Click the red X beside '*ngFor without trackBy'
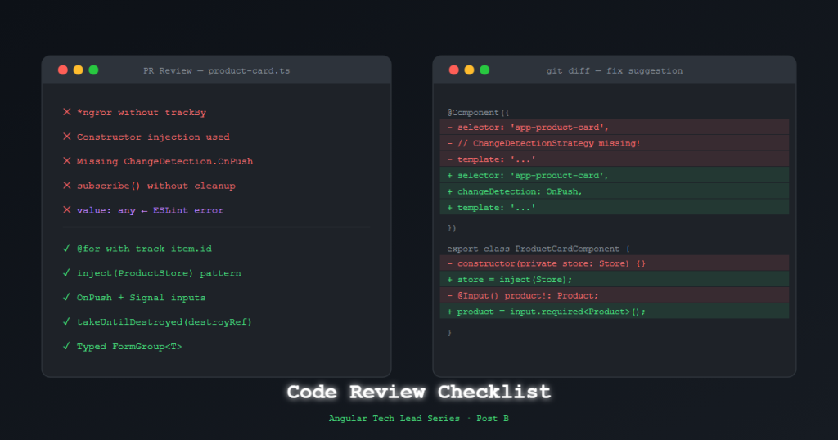Screen dimensions: 838x440 point(67,112)
